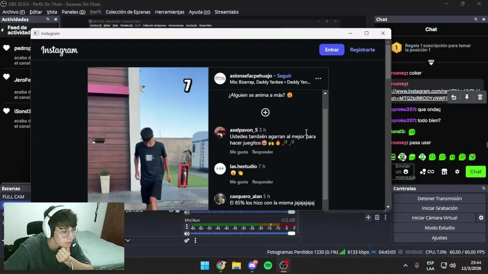Click axionsefacpehuajo's profile avatar
The width and height of the screenshot is (488, 274).
220,78
